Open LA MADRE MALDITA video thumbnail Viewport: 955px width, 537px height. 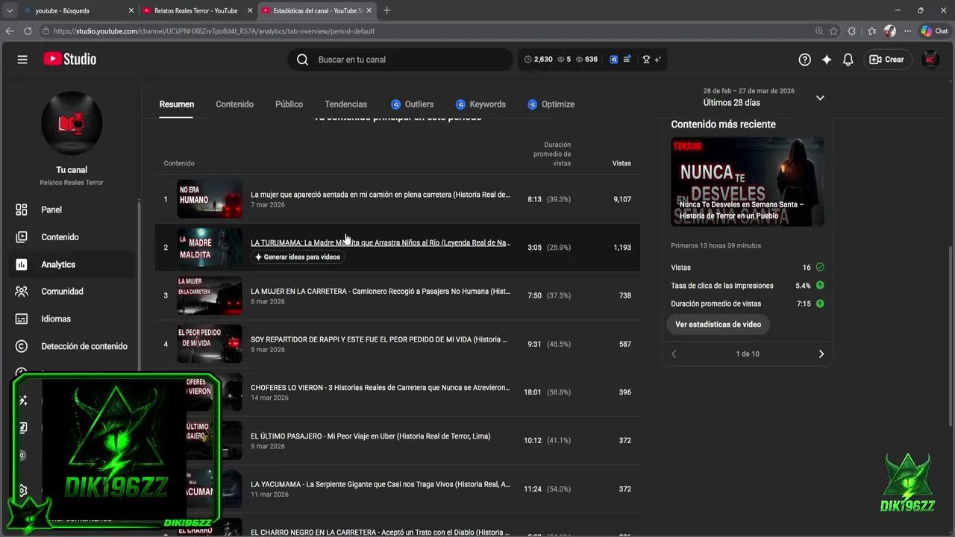pos(210,248)
